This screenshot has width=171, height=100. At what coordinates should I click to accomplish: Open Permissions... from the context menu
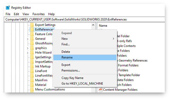coord(85,70)
